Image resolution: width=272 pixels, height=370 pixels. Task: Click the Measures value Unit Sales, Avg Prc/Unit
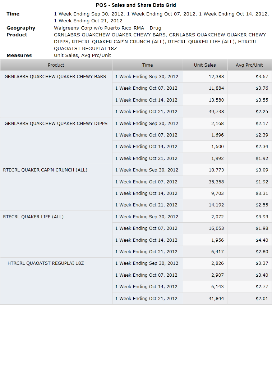click(x=82, y=55)
